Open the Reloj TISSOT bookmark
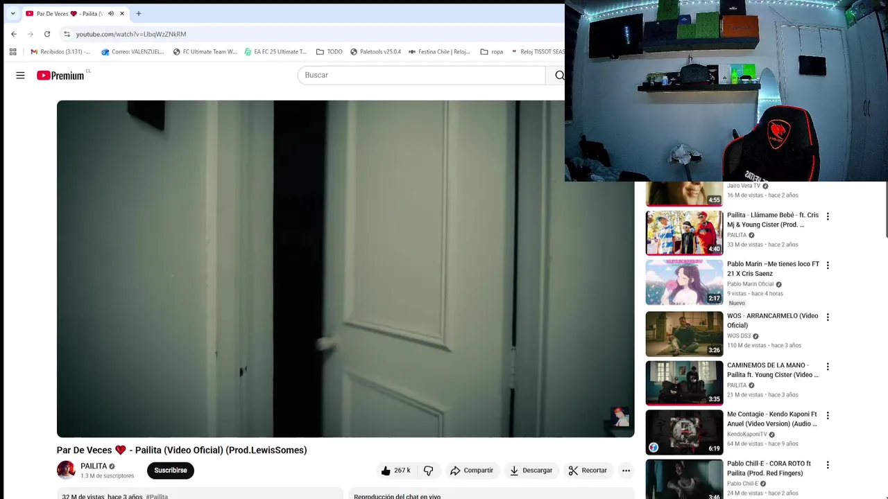The width and height of the screenshot is (888, 499). [x=538, y=51]
